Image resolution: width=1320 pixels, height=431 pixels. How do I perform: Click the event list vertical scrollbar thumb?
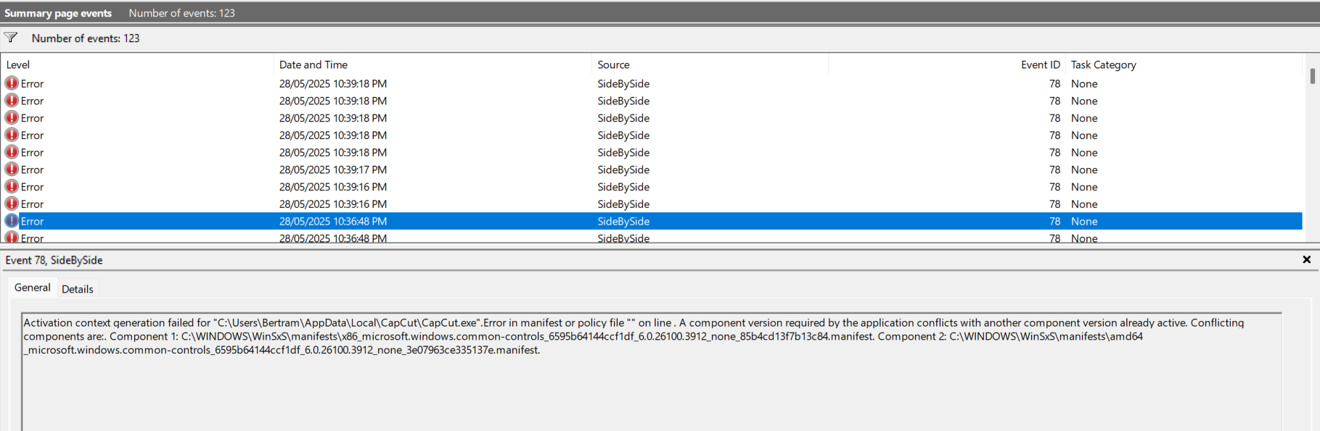[x=1312, y=76]
